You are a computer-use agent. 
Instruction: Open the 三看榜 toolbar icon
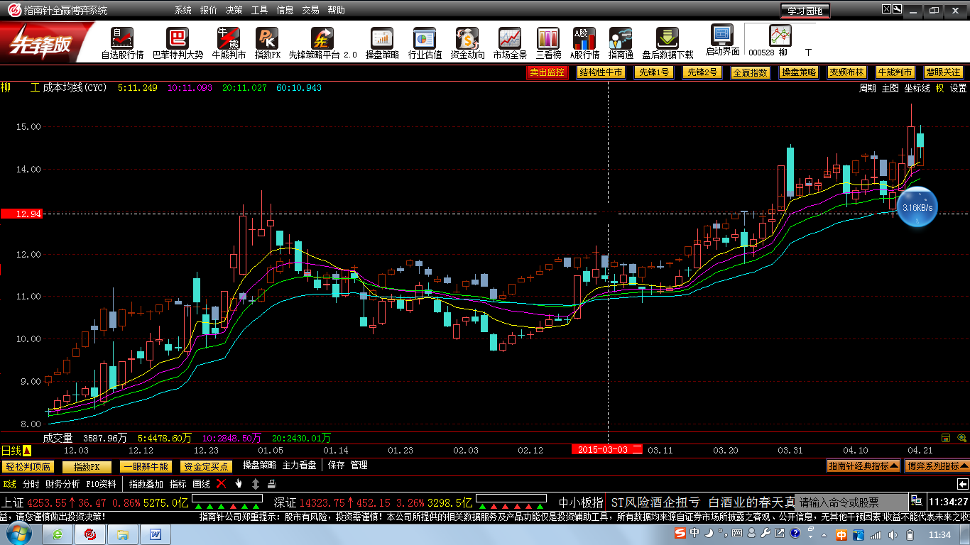pos(547,39)
